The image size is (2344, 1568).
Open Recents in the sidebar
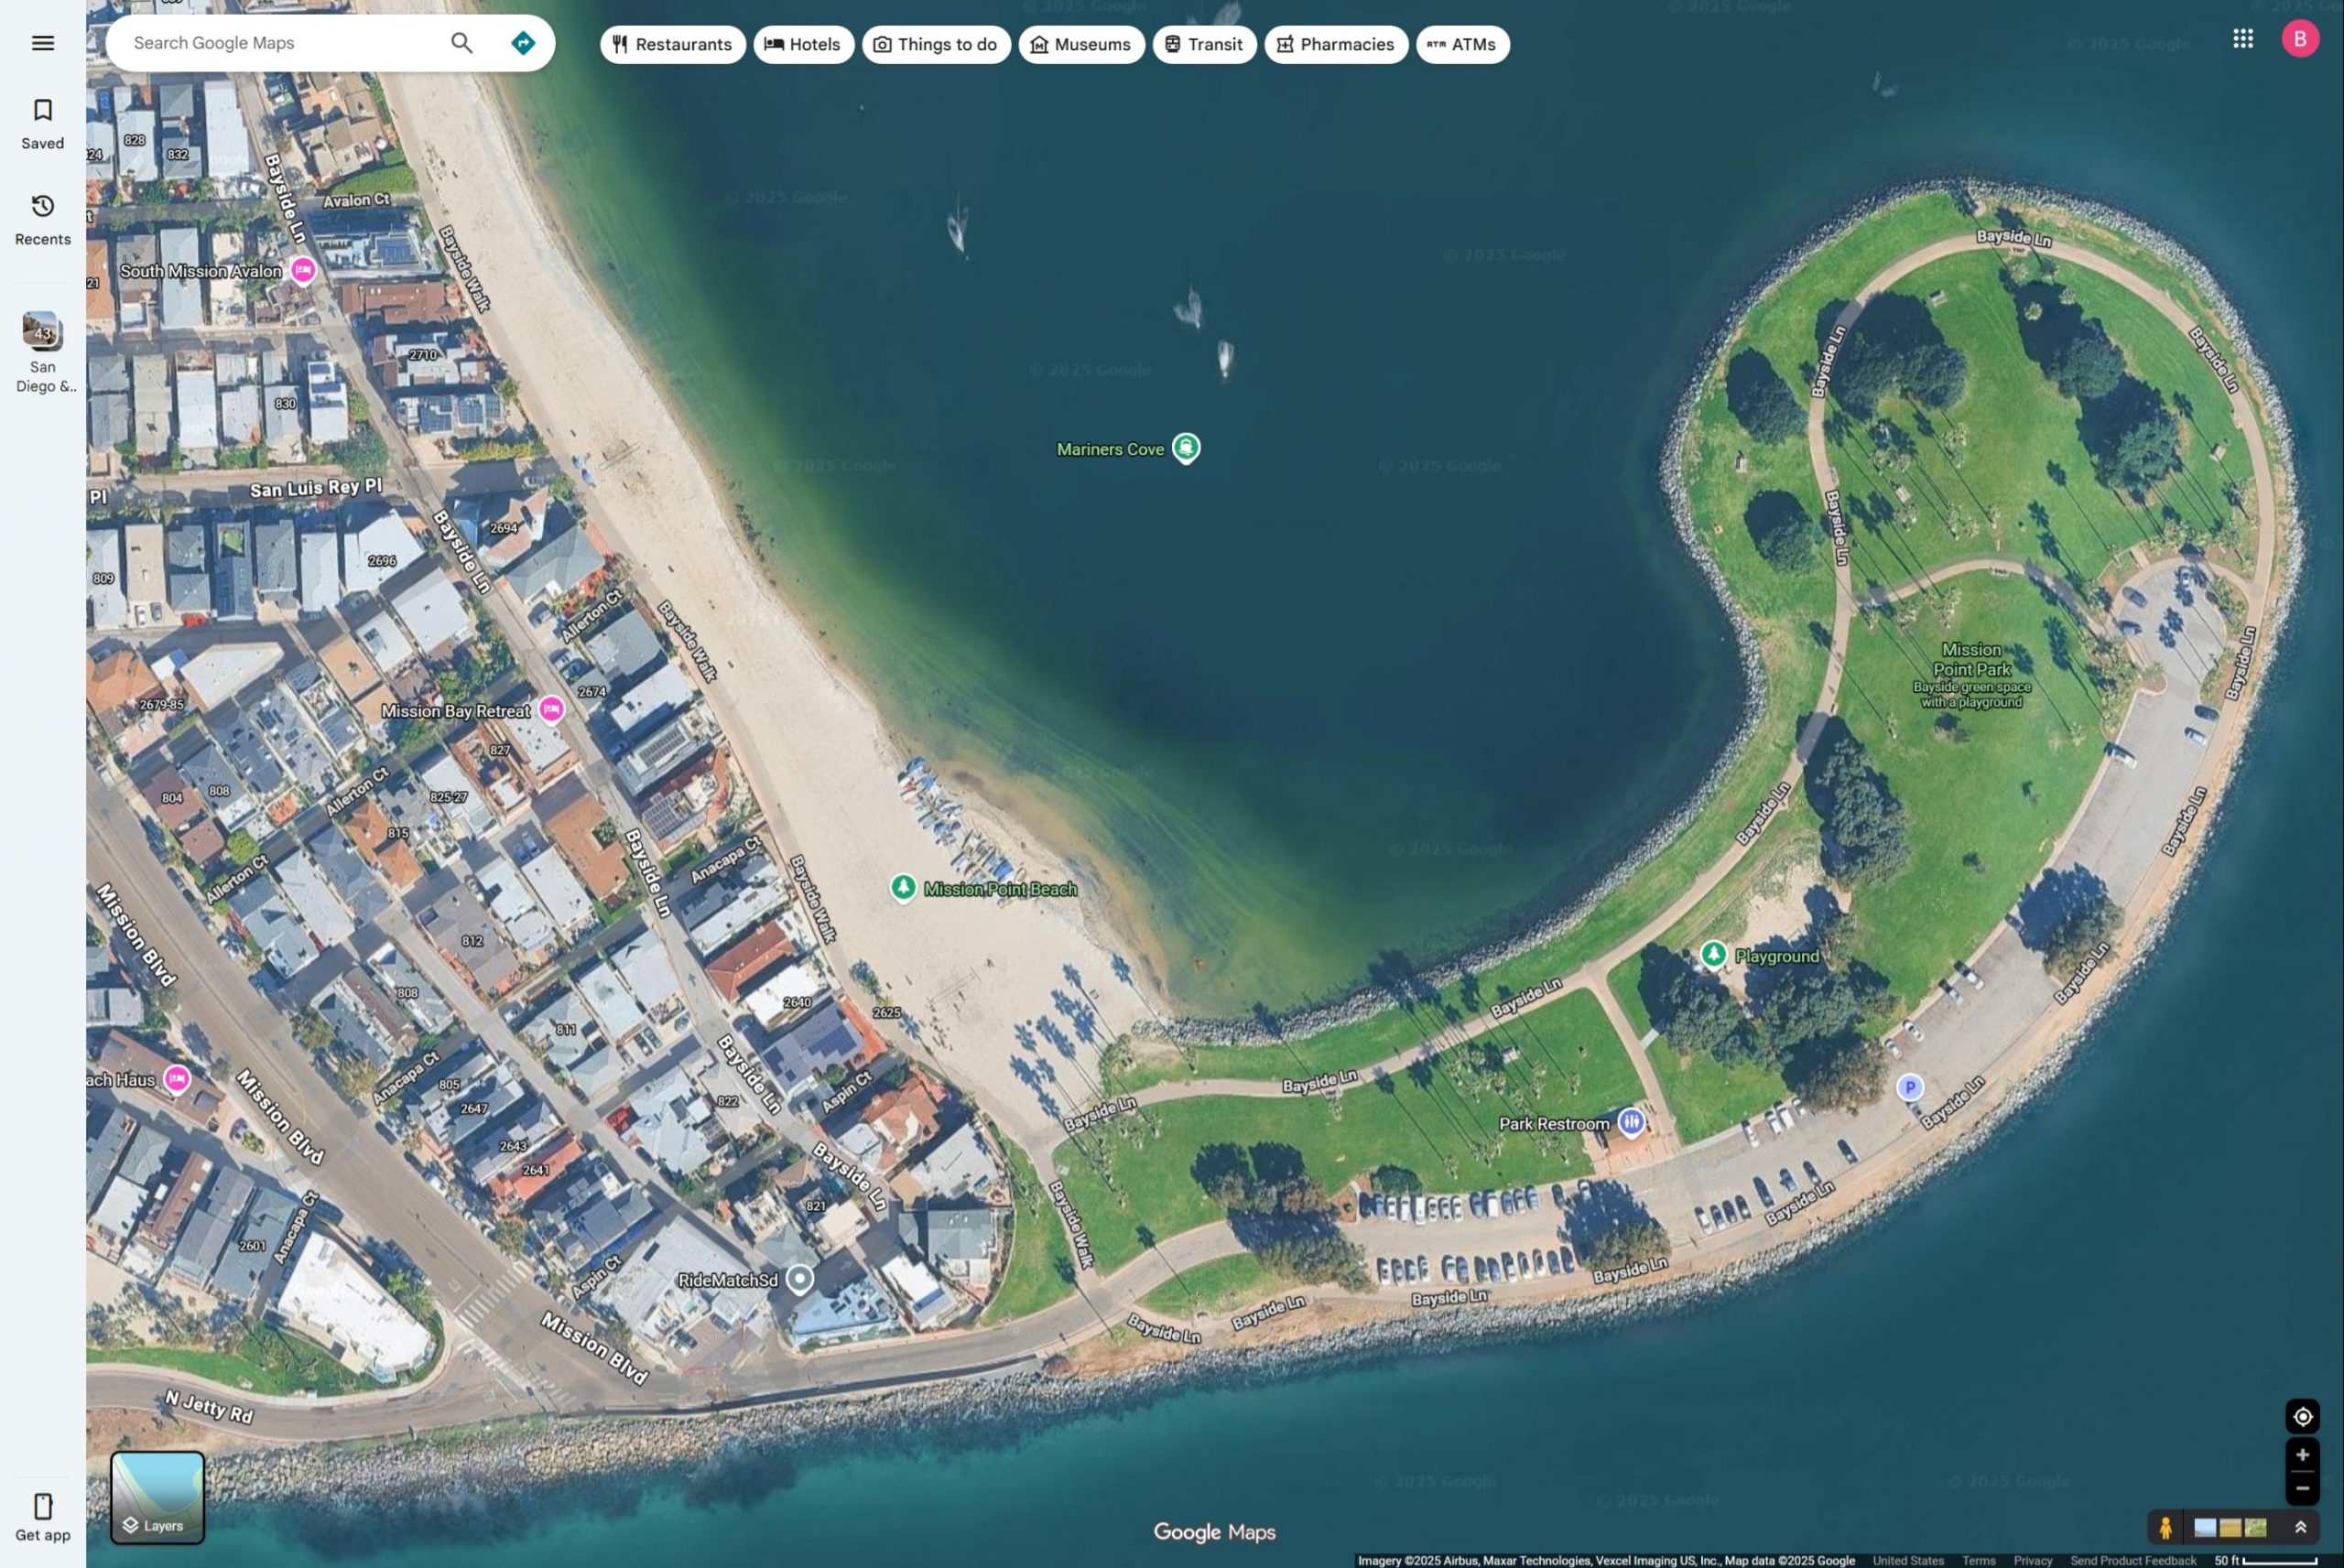pyautogui.click(x=42, y=219)
